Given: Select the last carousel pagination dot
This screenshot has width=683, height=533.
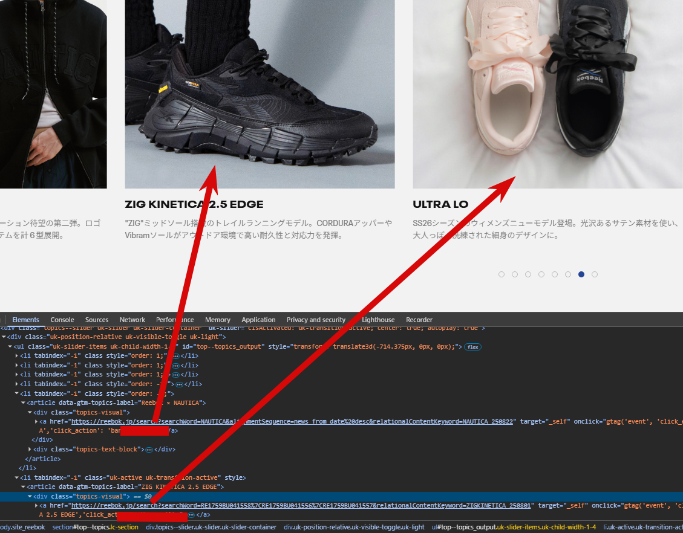Looking at the screenshot, I should [595, 274].
